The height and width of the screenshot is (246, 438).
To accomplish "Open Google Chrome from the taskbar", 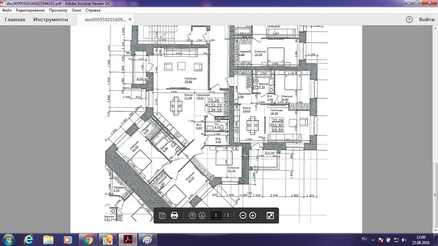I will pos(88,239).
